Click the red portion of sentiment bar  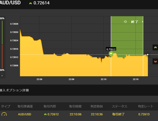2,56
